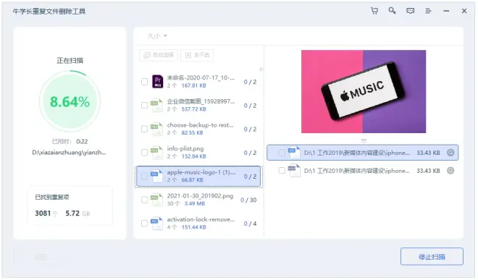Screen dimensions: 478x280
Task: Click second duplicate file's JPG icon
Action: pos(294,170)
